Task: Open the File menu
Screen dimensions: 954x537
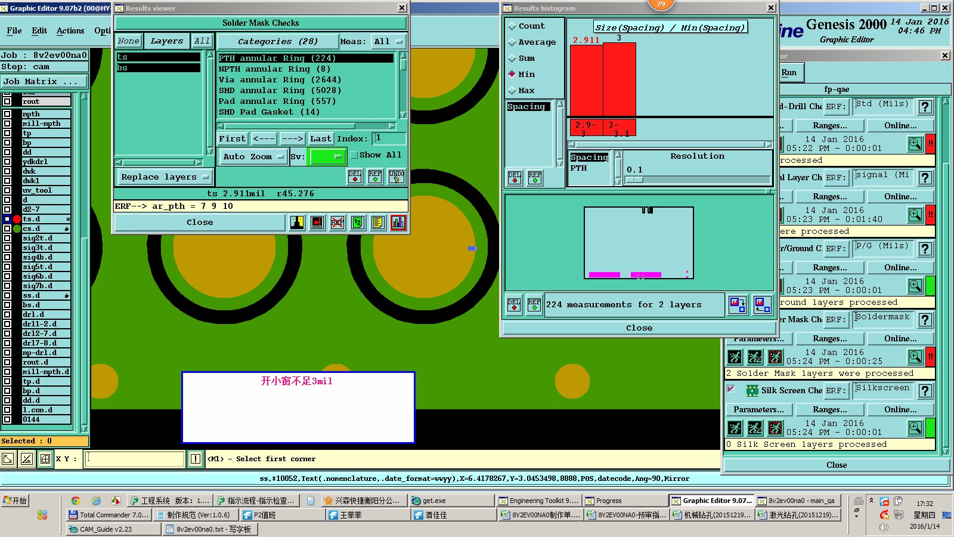Action: click(14, 30)
